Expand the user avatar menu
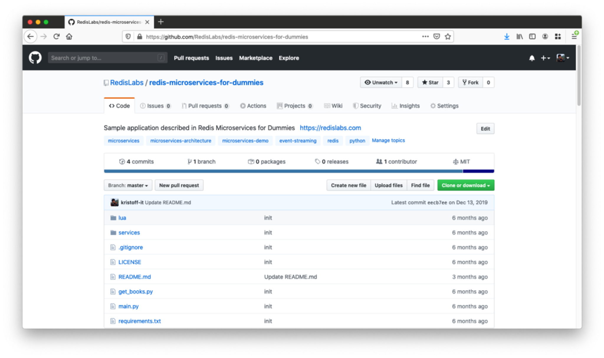604x358 pixels. pyautogui.click(x=562, y=58)
